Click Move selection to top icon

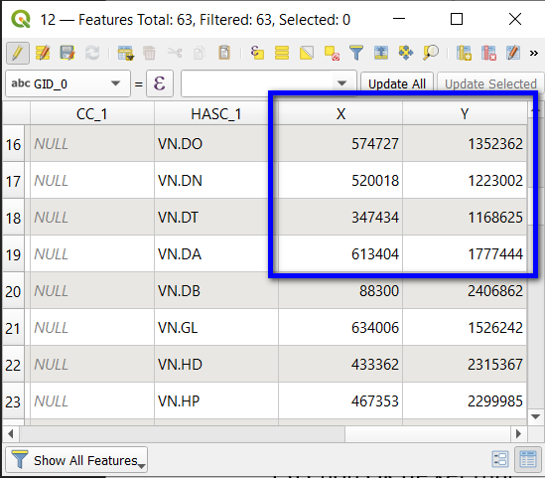[x=381, y=54]
